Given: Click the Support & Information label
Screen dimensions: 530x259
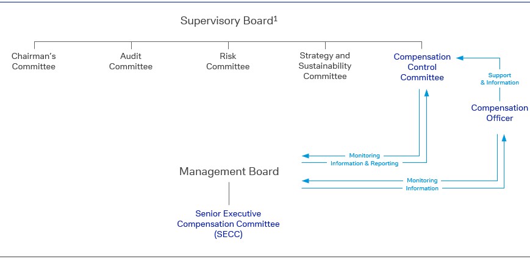Looking at the screenshot, I should (500, 78).
